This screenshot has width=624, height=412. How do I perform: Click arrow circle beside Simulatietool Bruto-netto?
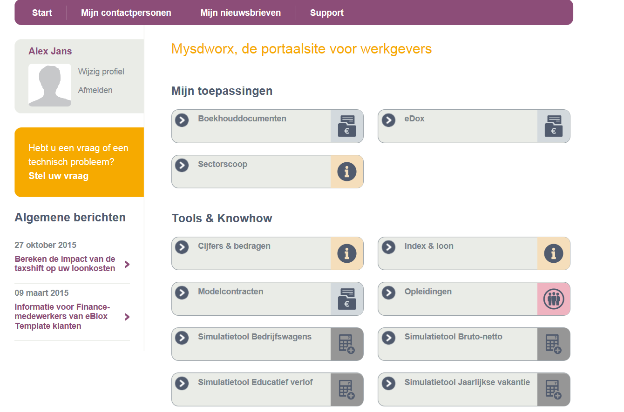(x=388, y=338)
